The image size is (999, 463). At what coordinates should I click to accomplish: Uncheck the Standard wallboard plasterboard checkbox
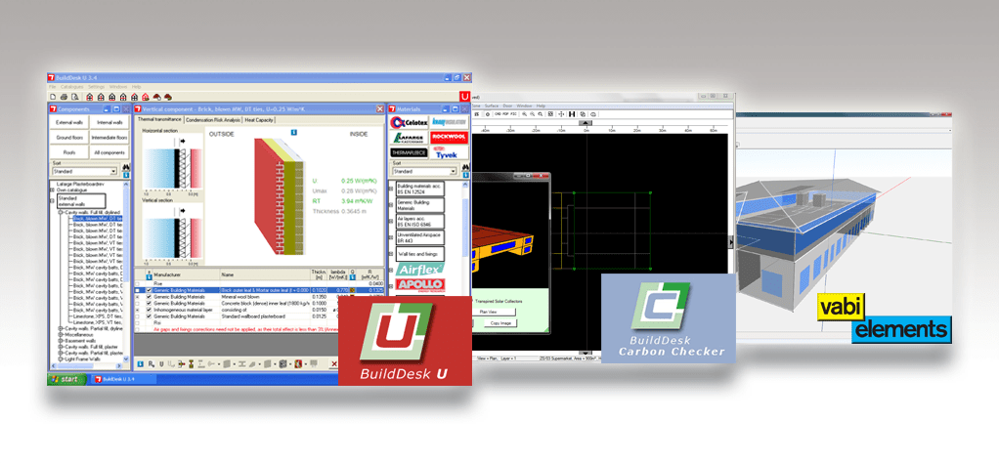(150, 316)
